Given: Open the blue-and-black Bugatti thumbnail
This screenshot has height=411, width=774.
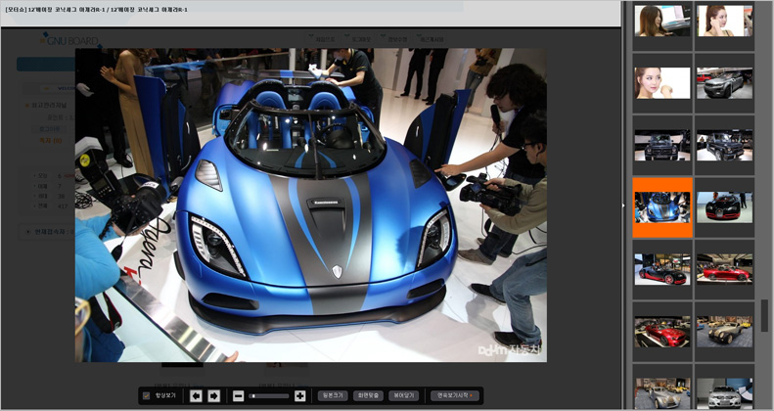Looking at the screenshot, I should pos(724,207).
